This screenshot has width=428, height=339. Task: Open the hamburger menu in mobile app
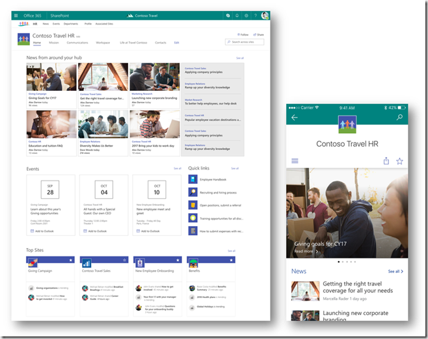pyautogui.click(x=295, y=161)
